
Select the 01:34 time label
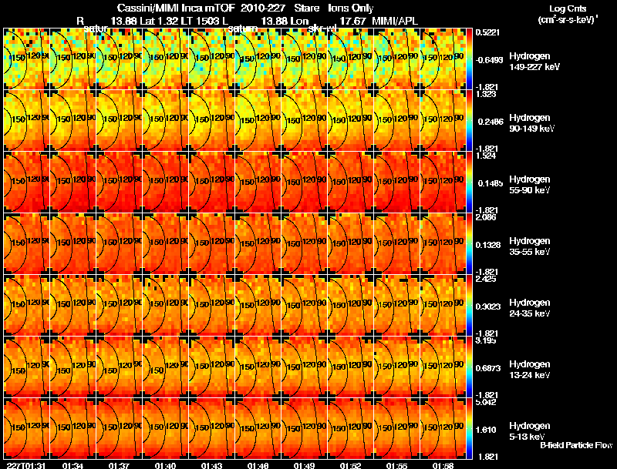click(72, 465)
